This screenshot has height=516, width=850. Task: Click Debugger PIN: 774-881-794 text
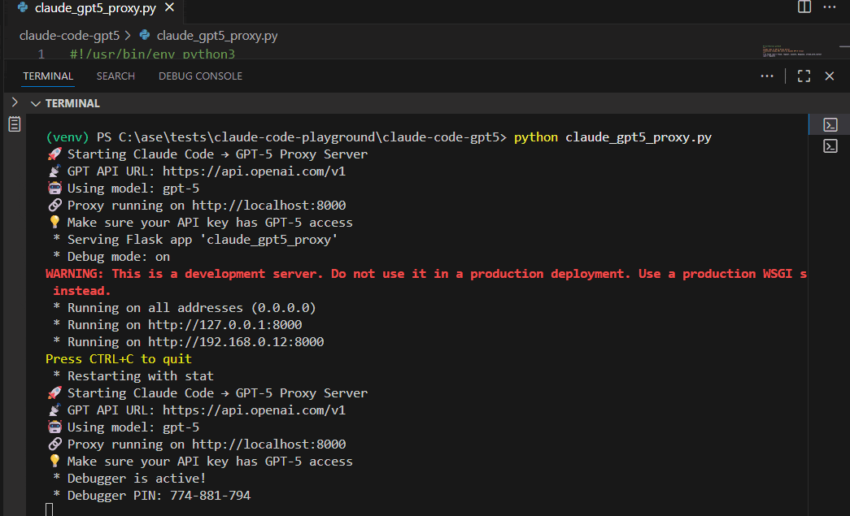[159, 496]
